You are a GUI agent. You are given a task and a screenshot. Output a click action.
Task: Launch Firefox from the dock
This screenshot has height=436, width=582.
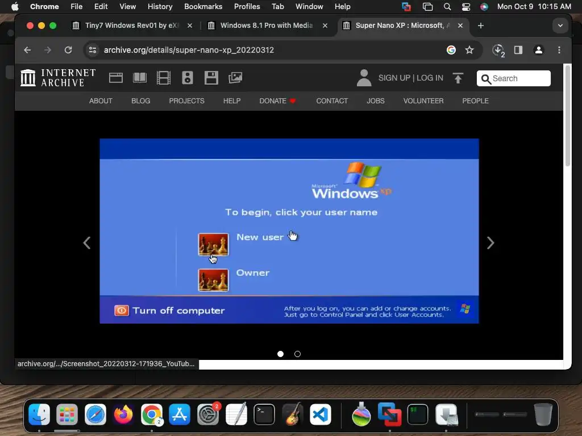coord(123,414)
